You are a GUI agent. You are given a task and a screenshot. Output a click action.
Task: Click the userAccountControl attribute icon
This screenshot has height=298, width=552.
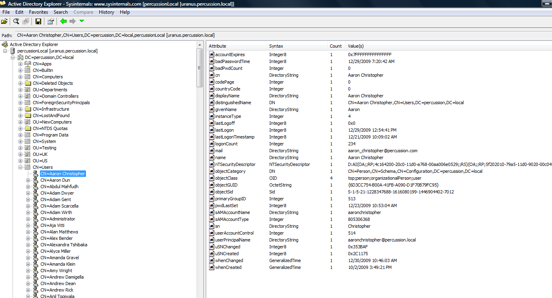point(211,233)
